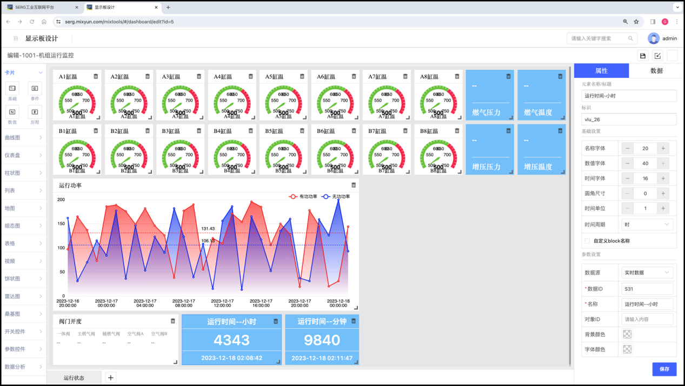685x386 pixels.
Task: Click the blue 保存 button
Action: coord(664,369)
